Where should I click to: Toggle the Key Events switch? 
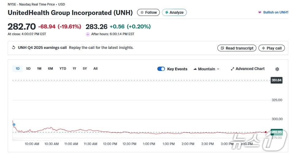[161, 69]
